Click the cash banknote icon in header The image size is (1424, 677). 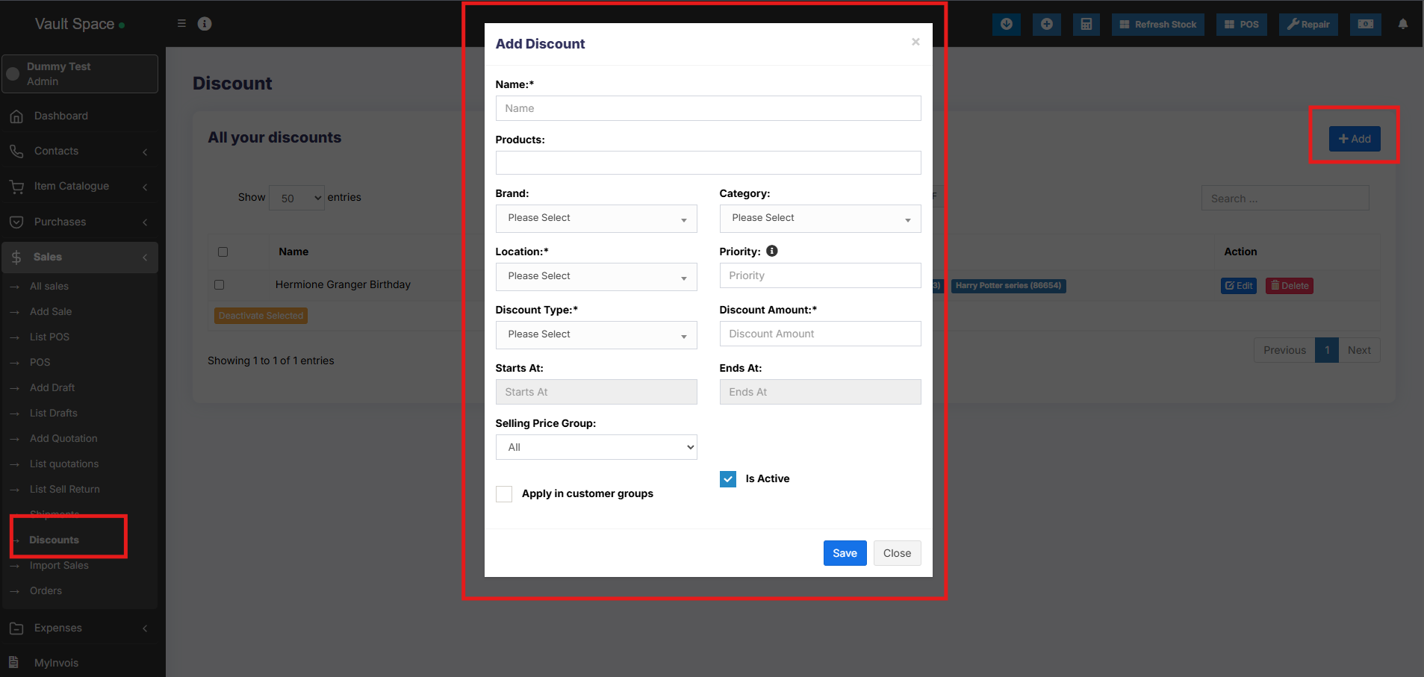(x=1365, y=25)
